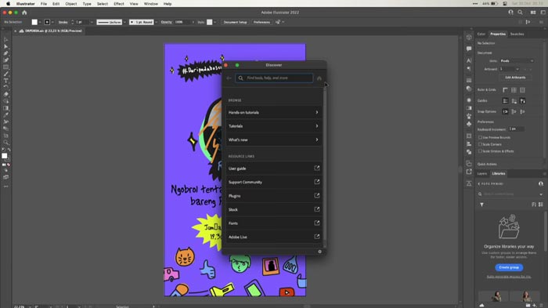Select the Zoom magnifier tool

click(x=5, y=143)
